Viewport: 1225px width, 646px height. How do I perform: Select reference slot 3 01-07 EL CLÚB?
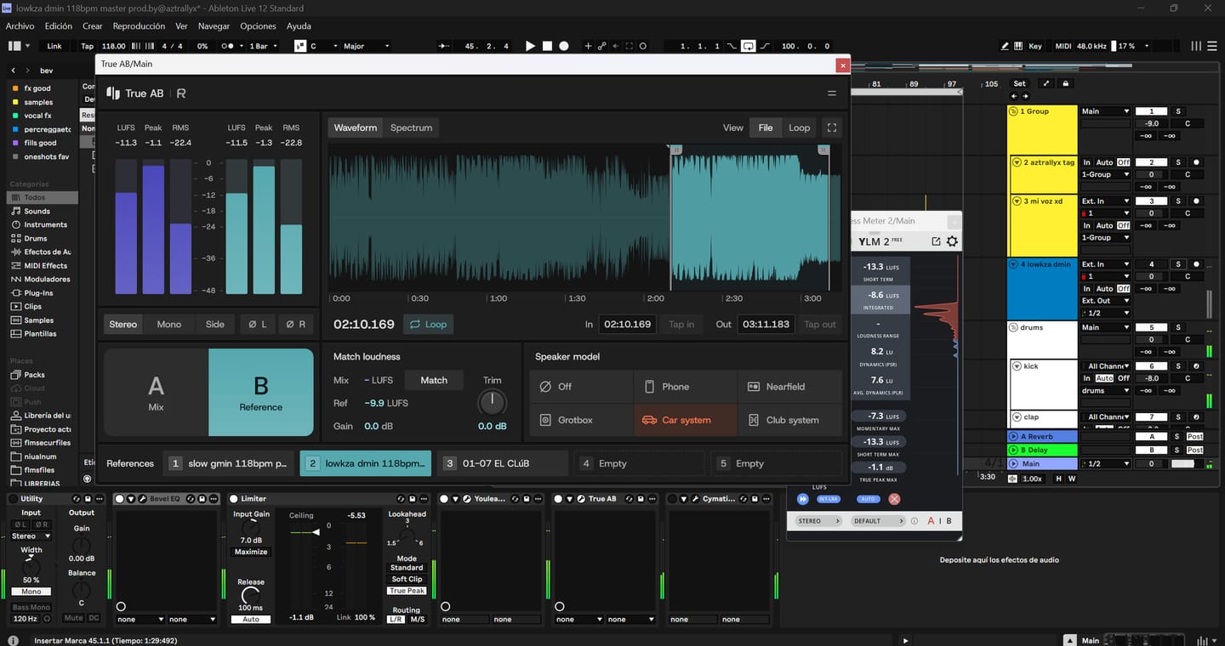coord(504,463)
